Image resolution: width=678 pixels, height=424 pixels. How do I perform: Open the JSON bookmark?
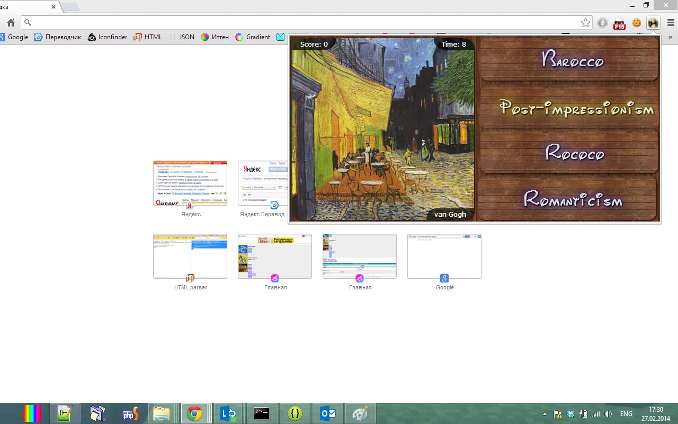click(x=182, y=37)
